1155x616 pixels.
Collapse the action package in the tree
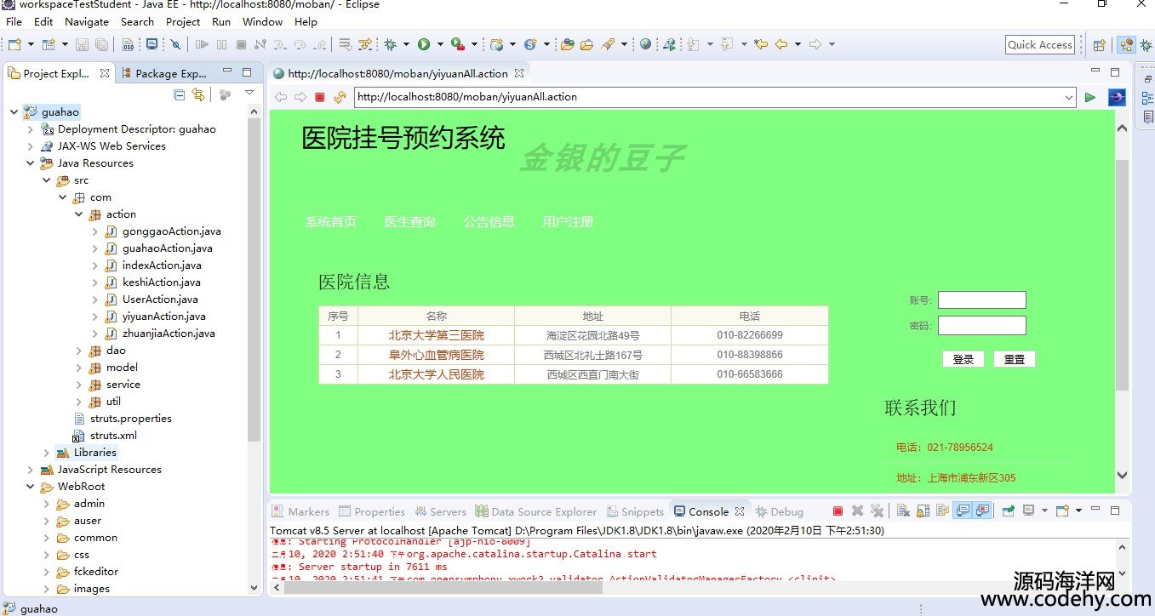click(78, 214)
